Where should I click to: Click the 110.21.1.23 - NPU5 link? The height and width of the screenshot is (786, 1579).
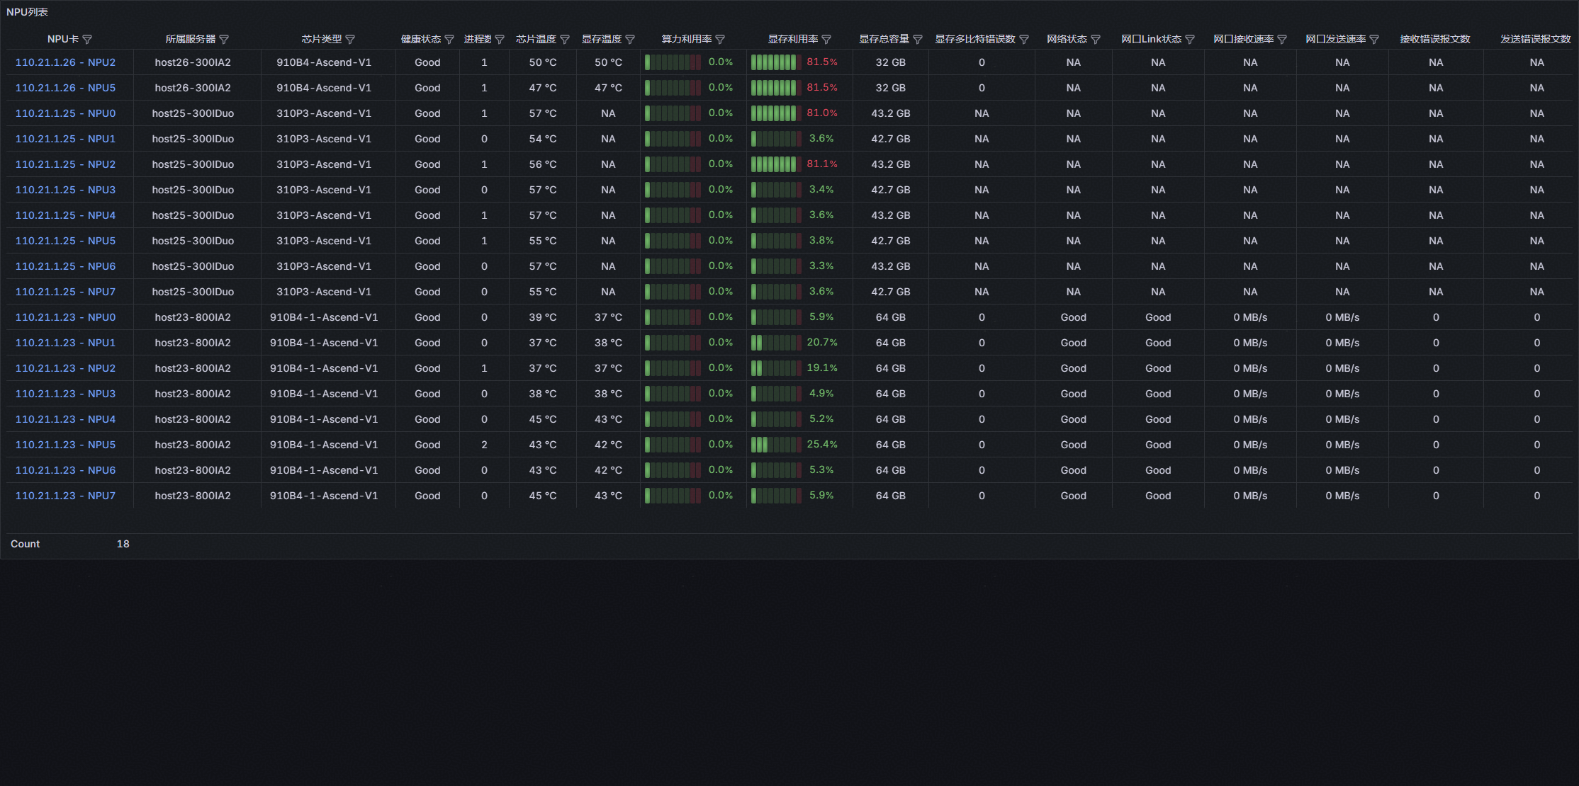(65, 445)
